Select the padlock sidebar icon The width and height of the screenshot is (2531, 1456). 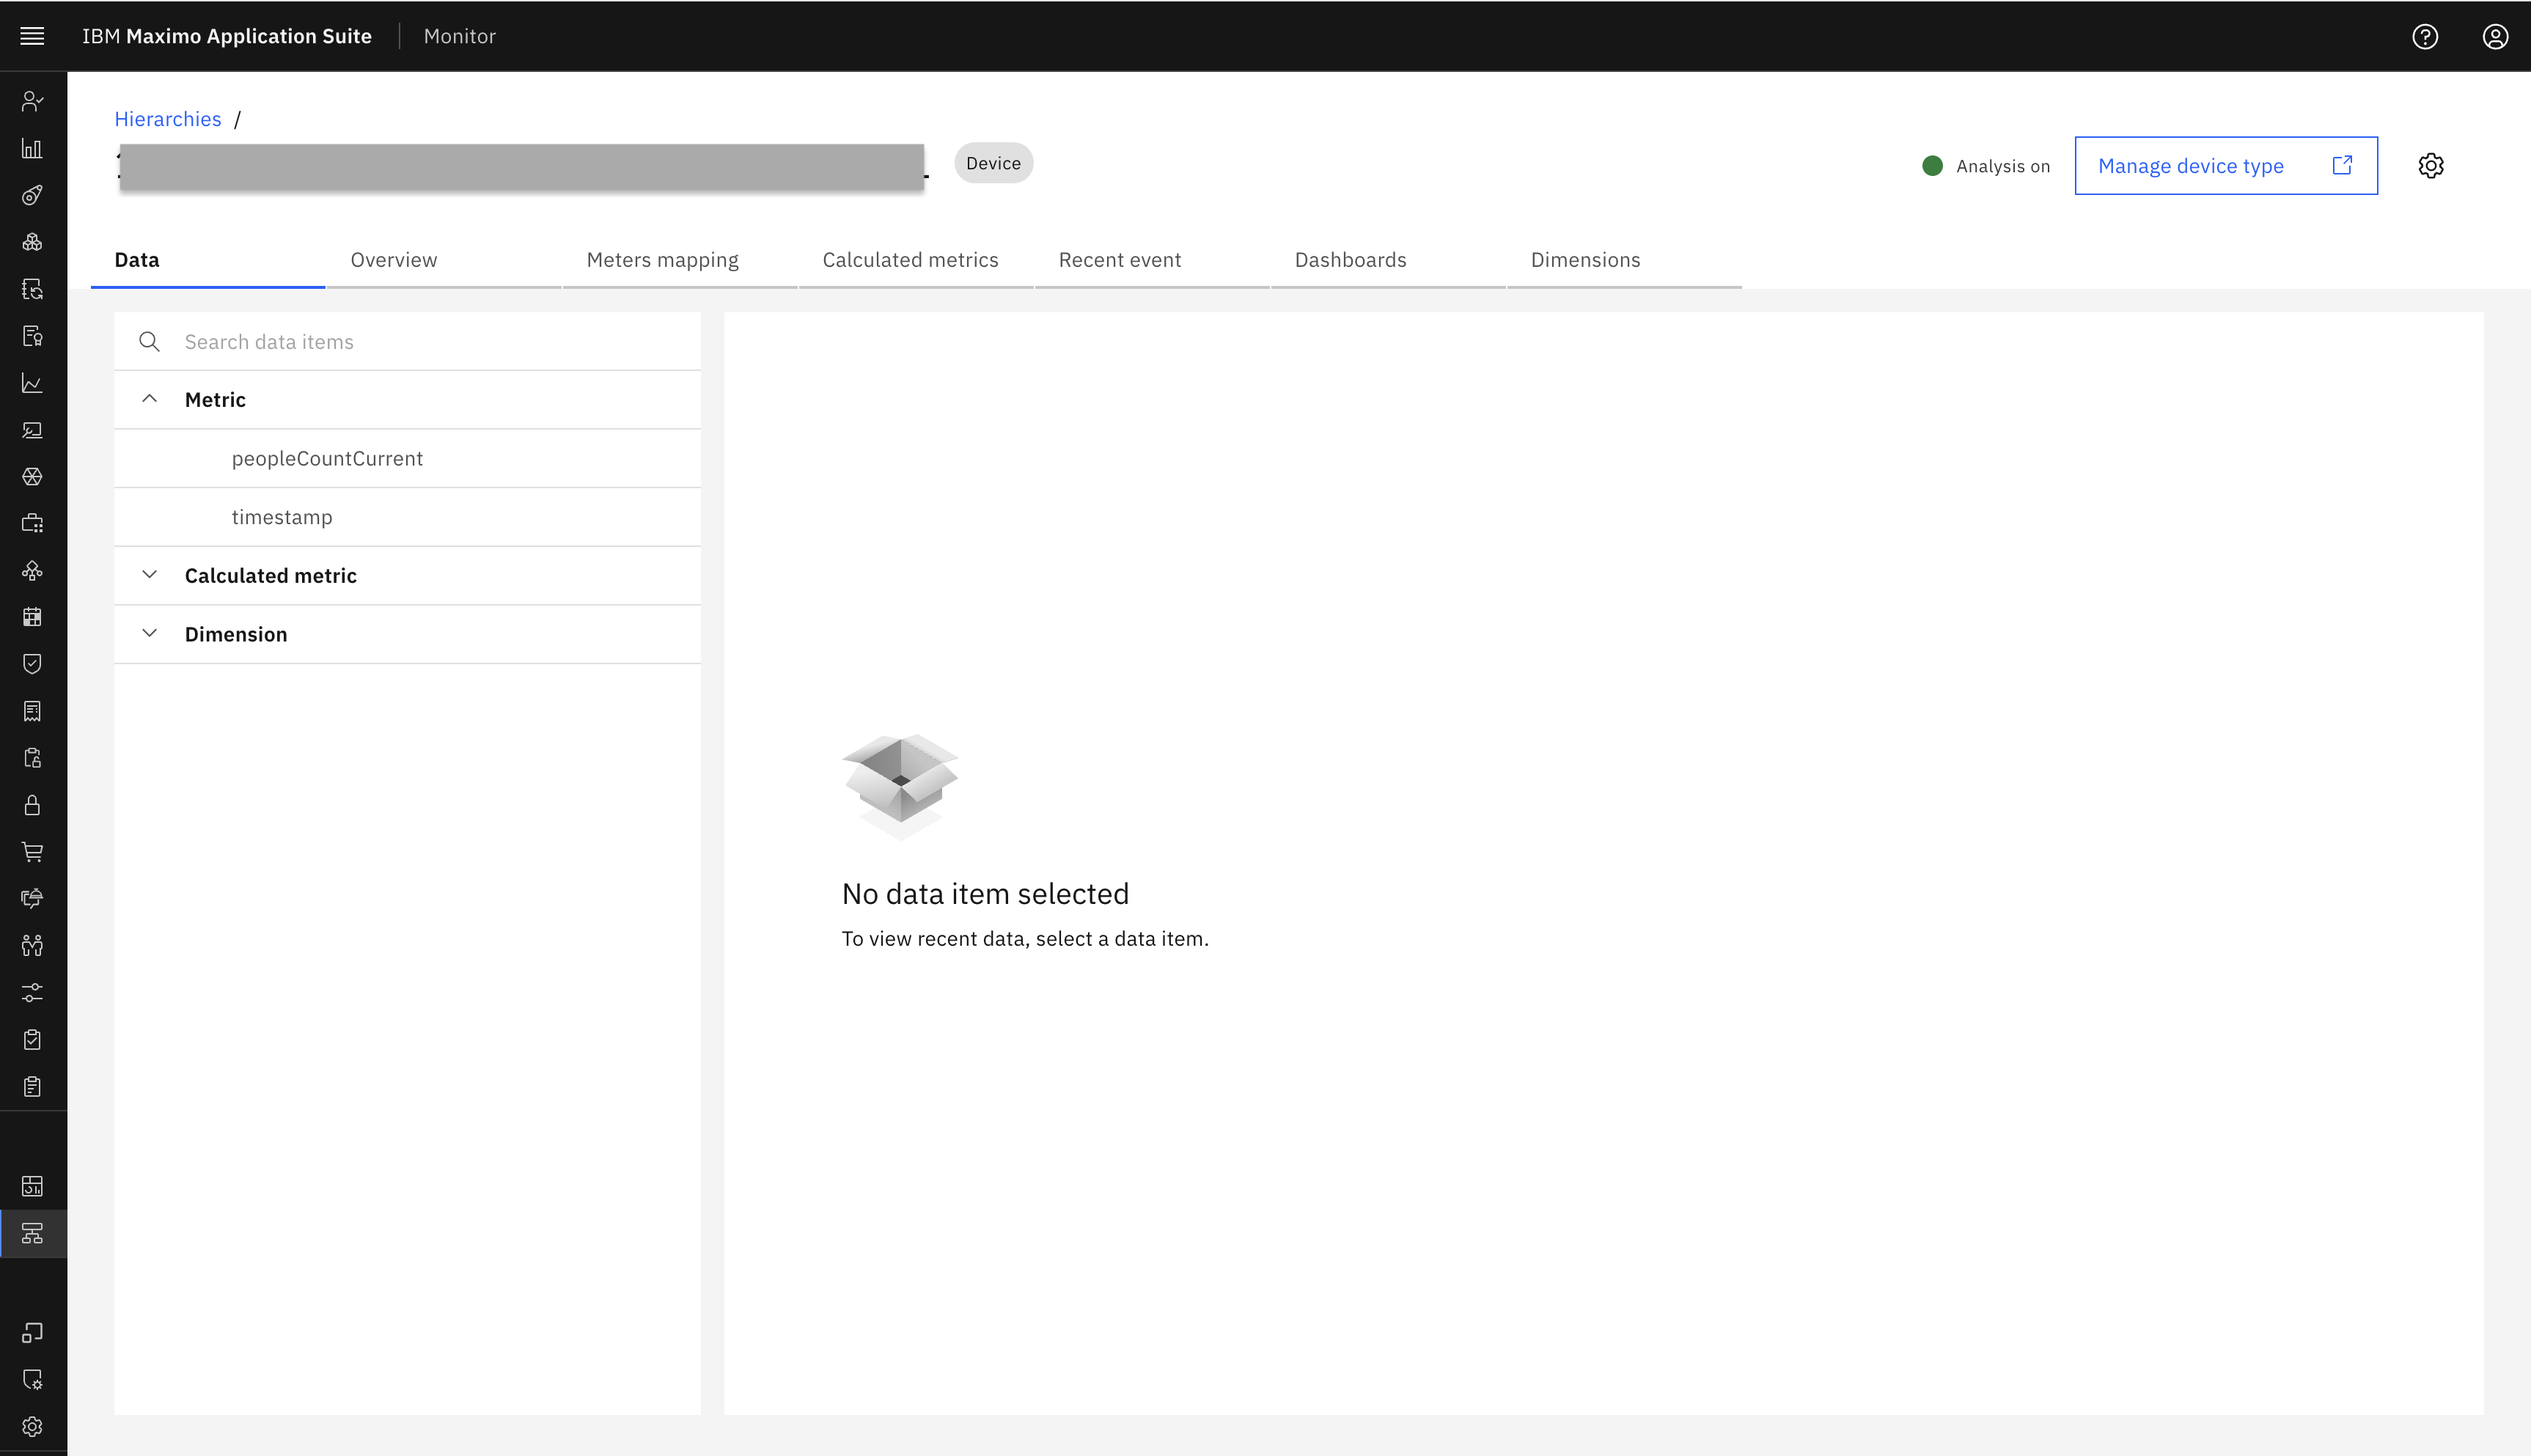point(32,805)
